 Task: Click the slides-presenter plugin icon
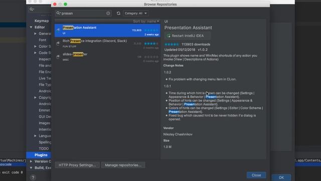pos(58,57)
